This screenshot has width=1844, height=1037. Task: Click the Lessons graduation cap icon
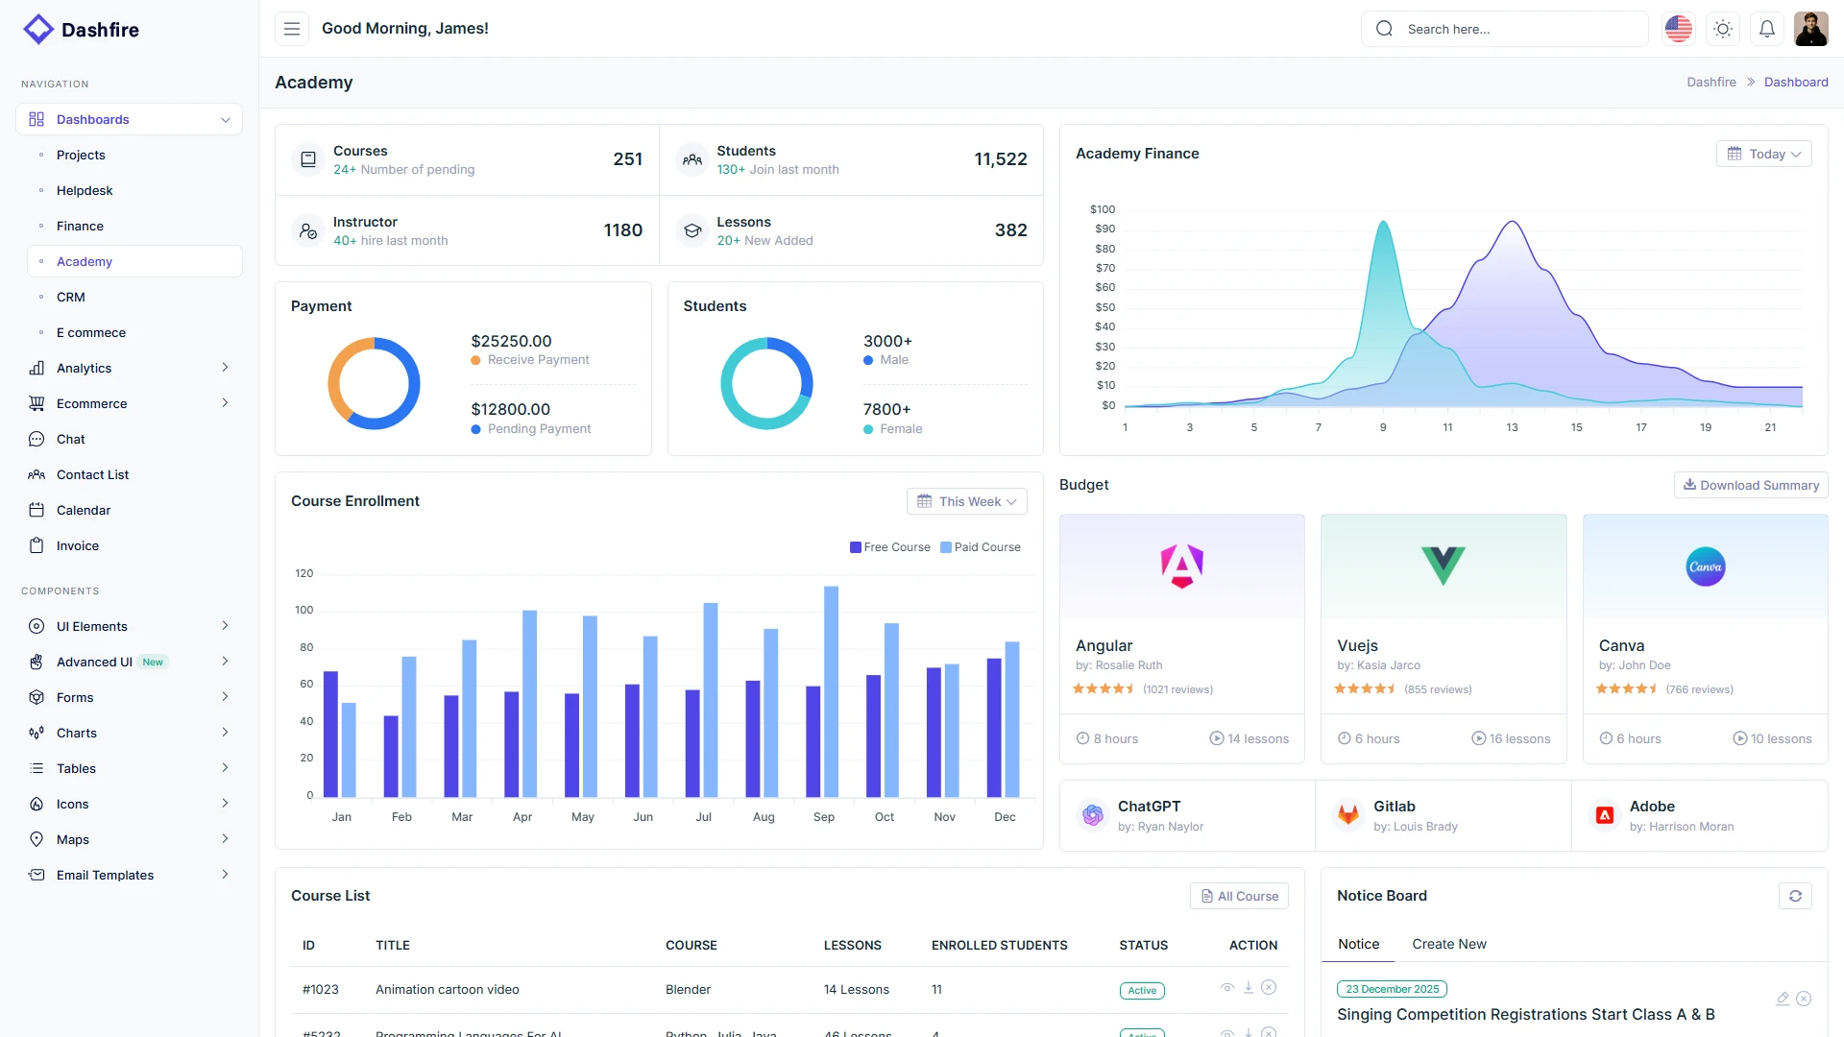[x=691, y=230]
